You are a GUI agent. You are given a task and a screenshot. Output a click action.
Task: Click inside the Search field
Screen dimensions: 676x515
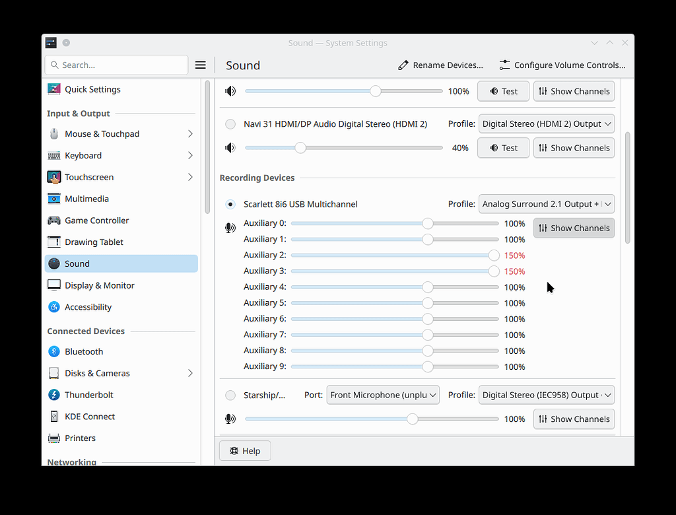[116, 65]
